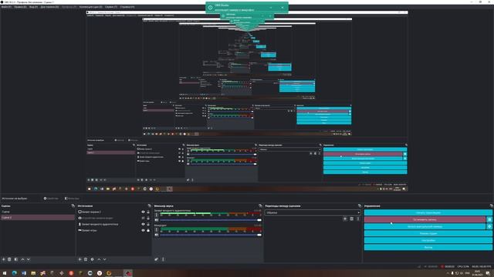Open advanced audio properties in mixer footer
The image size is (494, 277).
tap(156, 259)
